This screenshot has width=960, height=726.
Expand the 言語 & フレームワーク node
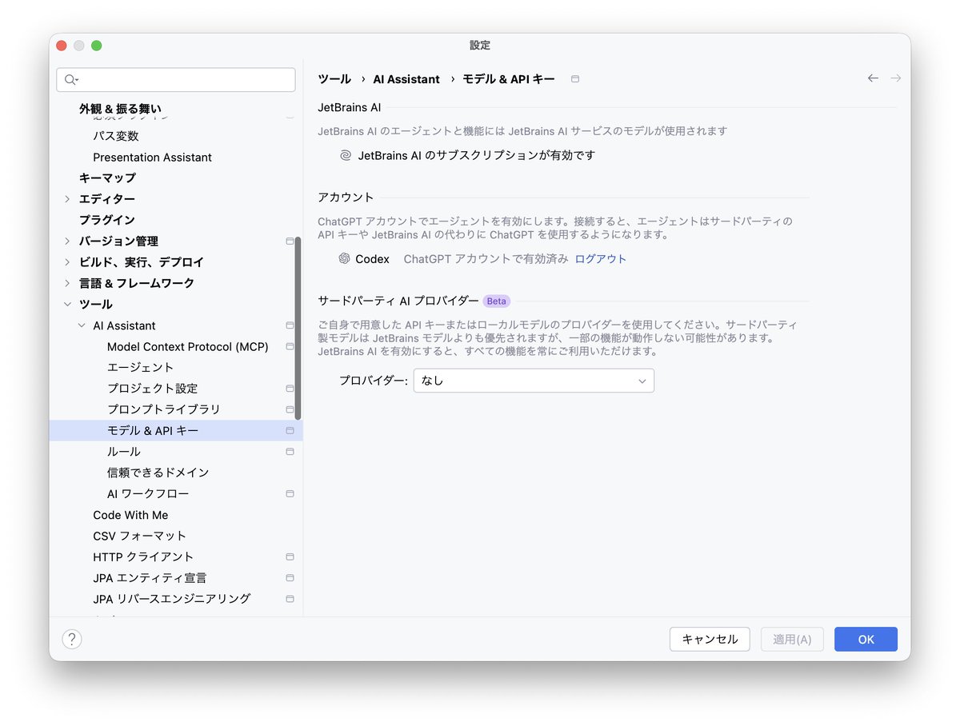67,283
